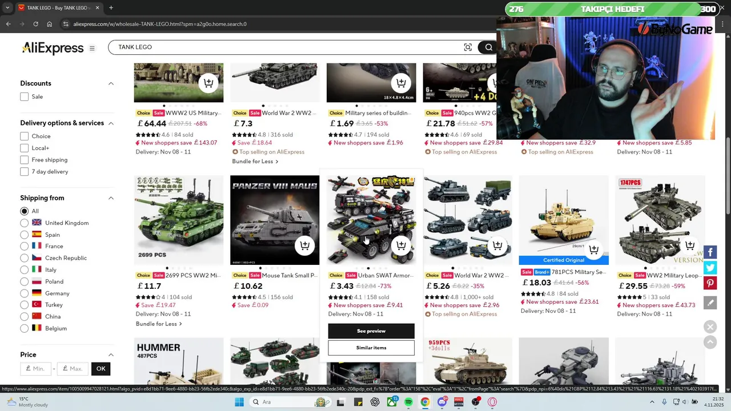Select Turkey shipping origin
Viewport: 731px width, 411px height.
(24, 305)
